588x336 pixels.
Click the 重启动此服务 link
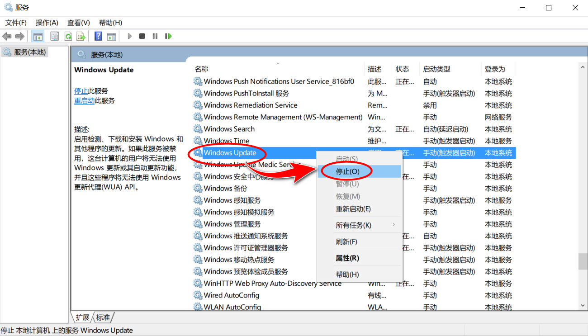click(x=85, y=100)
